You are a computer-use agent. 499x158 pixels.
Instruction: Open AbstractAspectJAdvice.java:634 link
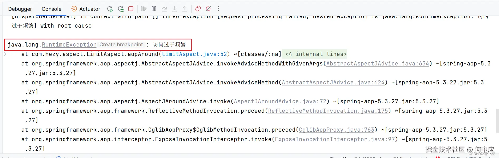(x=378, y=64)
